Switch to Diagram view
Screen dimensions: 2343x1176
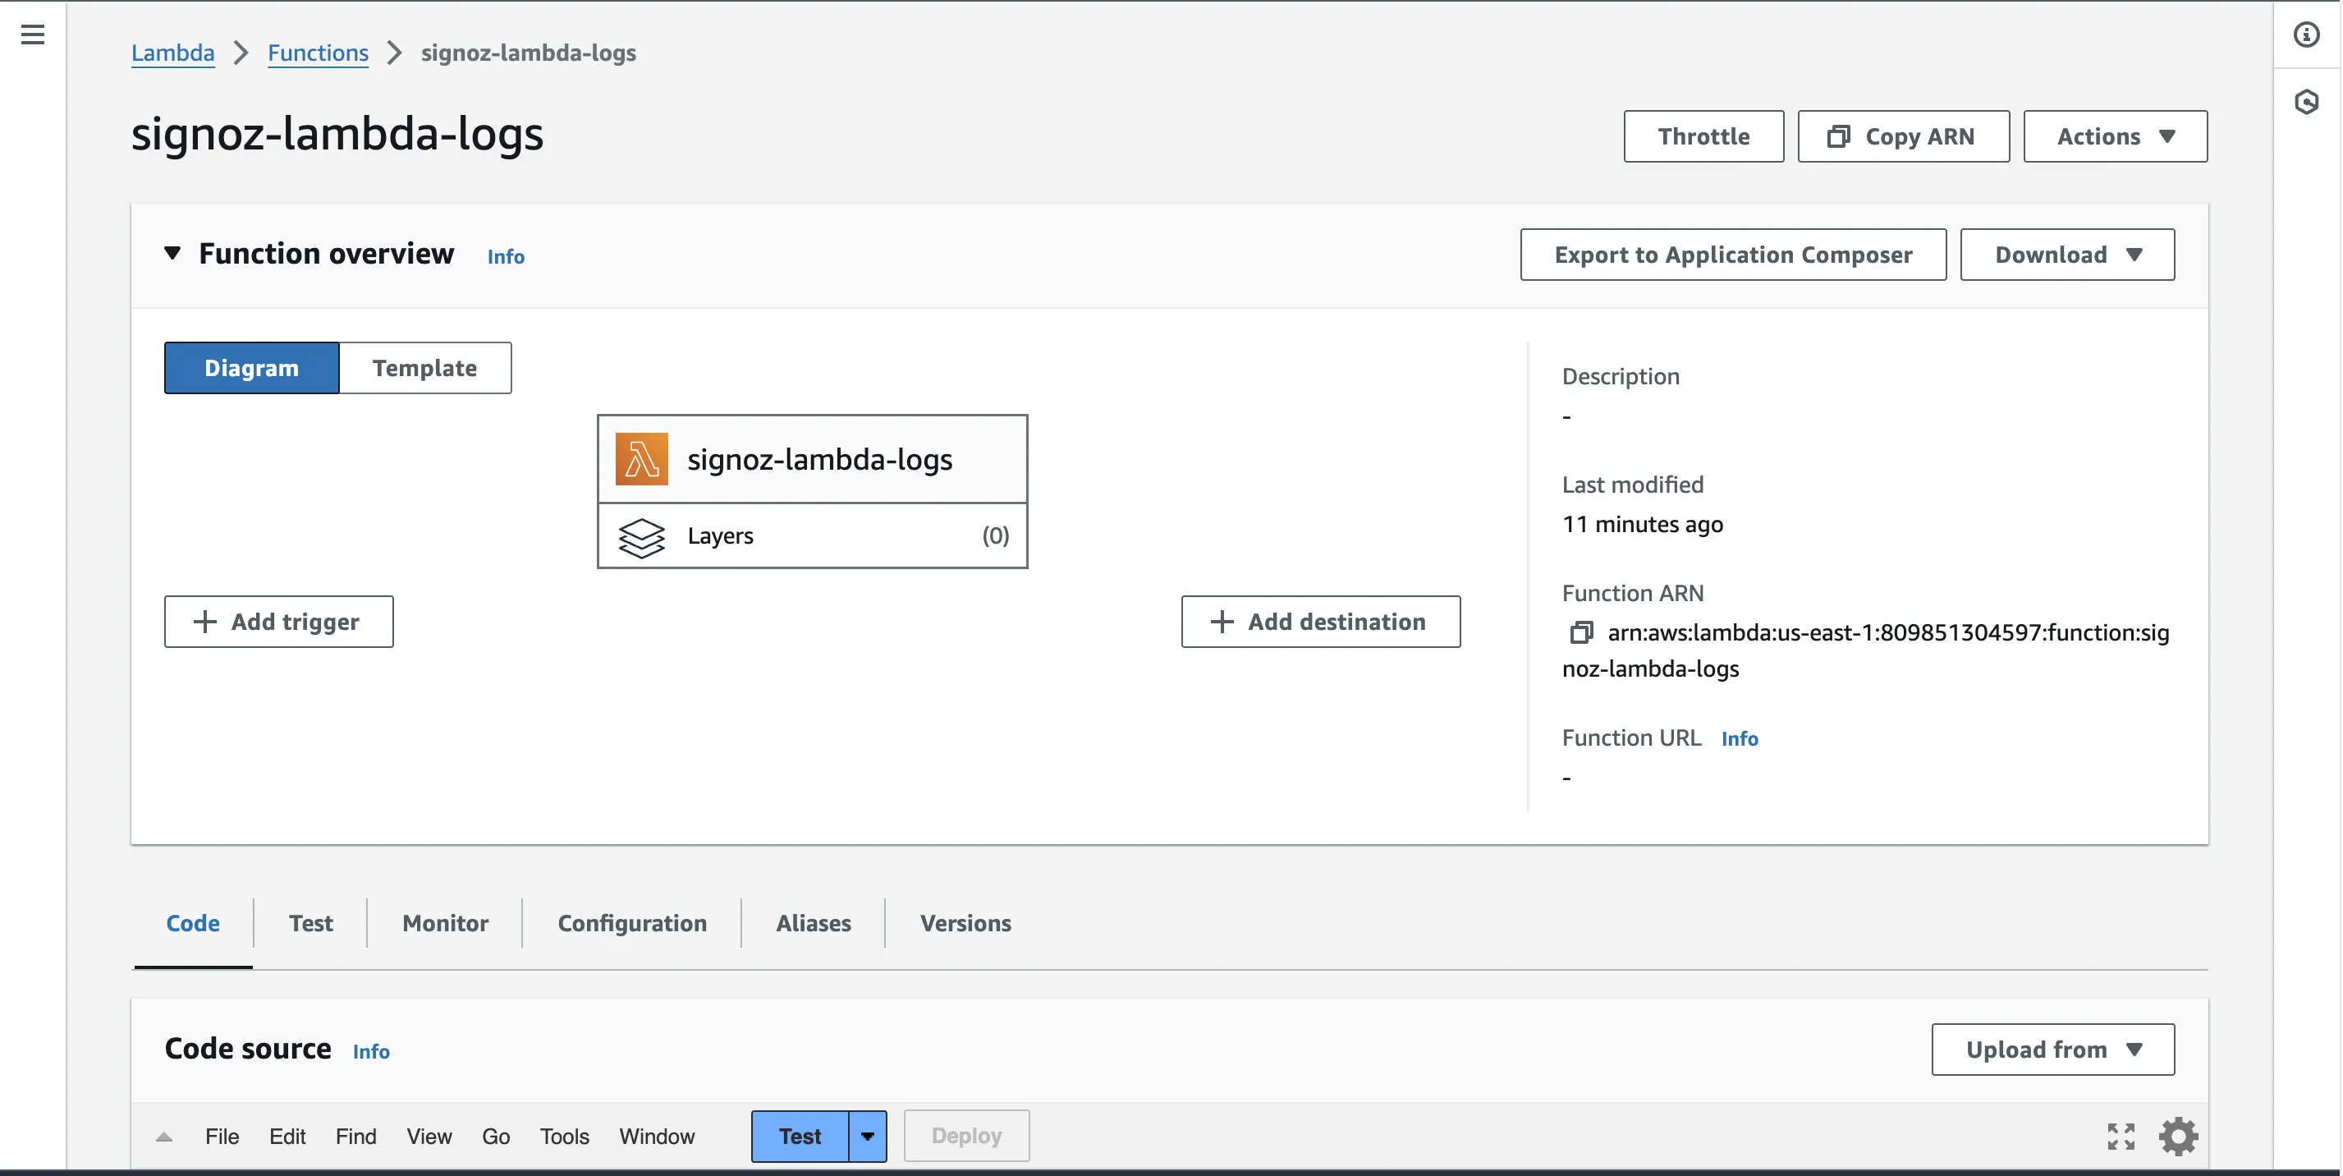tap(252, 369)
